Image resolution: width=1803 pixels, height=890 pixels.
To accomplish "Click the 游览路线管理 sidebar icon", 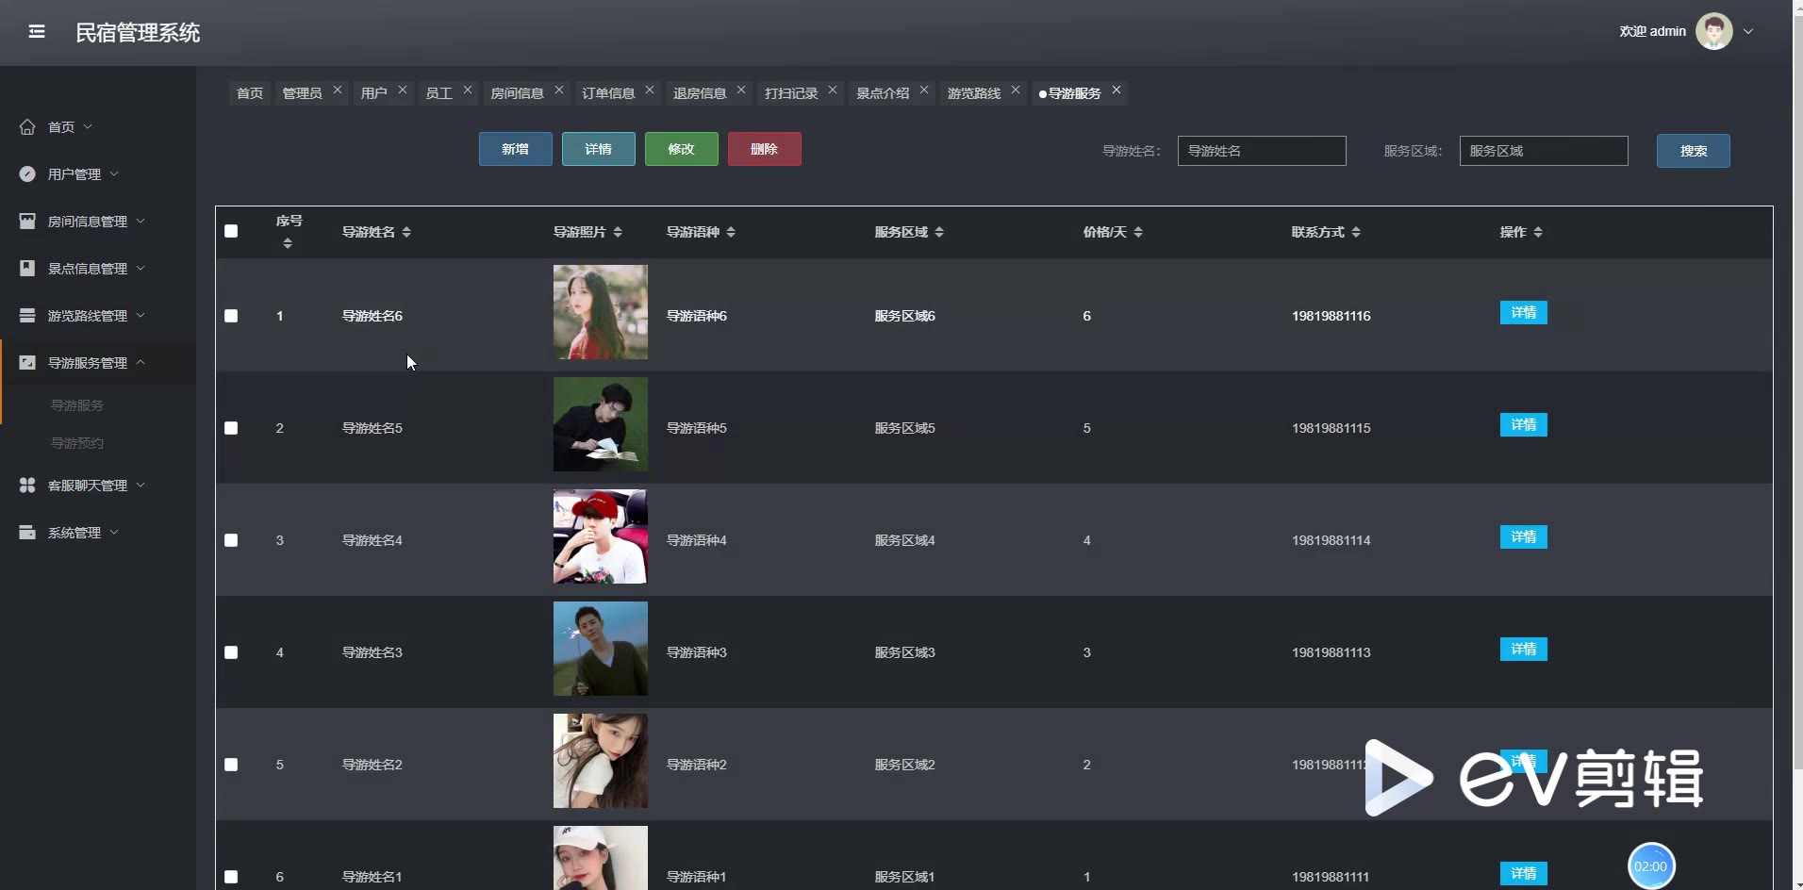I will pos(27,315).
